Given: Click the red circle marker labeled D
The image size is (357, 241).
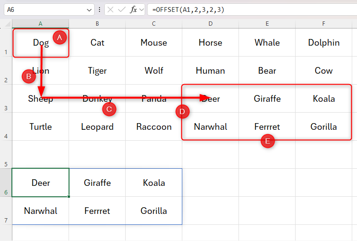Looking at the screenshot, I should 182,112.
